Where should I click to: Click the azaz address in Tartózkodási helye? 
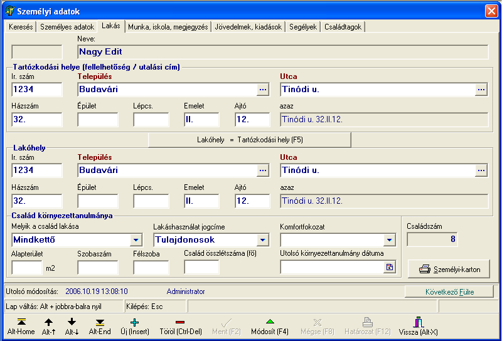click(x=384, y=120)
